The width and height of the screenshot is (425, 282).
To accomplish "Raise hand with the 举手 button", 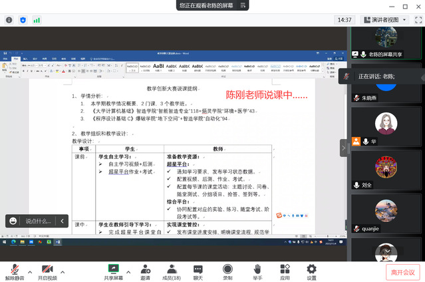I will click(x=257, y=271).
